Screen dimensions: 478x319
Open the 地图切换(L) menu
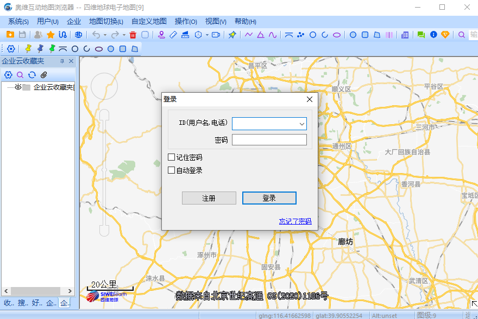[106, 22]
